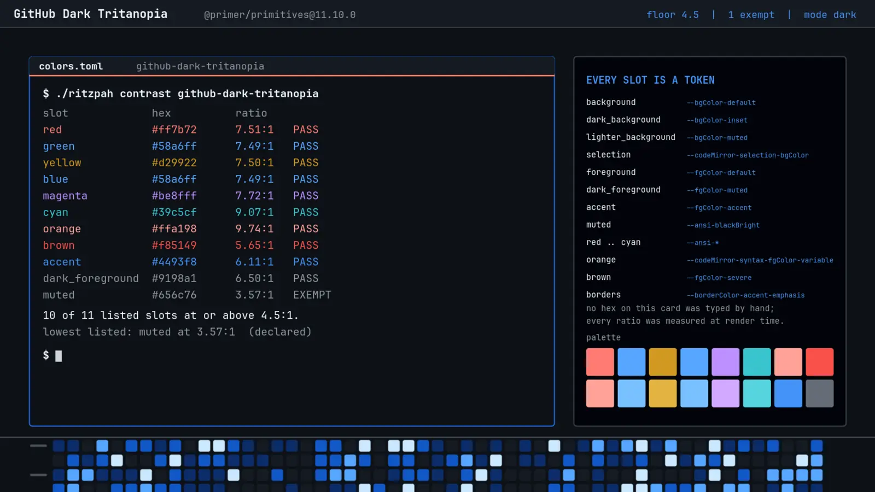Click the EVERY SLOT IS A TOKEN heading
The width and height of the screenshot is (875, 492).
pos(650,80)
